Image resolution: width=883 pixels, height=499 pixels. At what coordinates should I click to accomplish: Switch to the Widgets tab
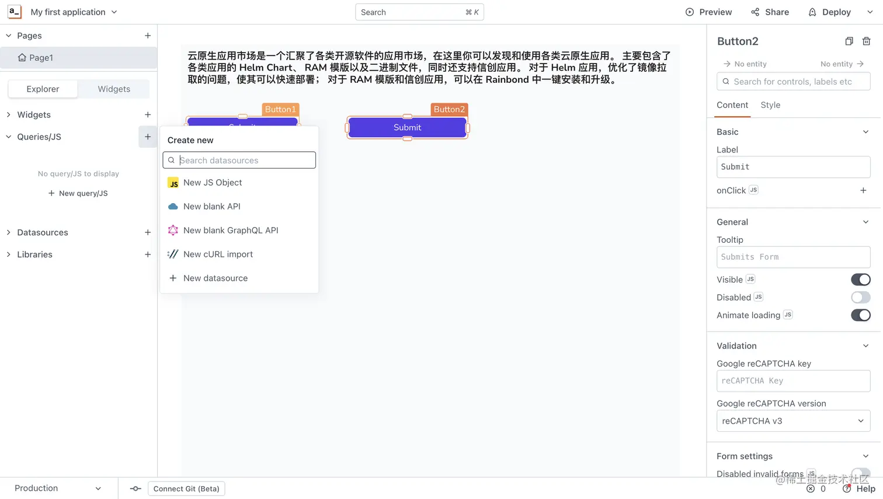click(x=114, y=89)
